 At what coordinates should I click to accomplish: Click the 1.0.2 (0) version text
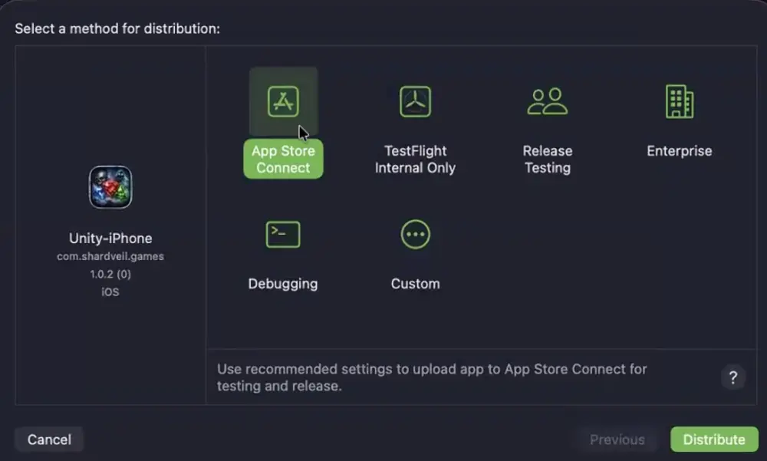(110, 274)
